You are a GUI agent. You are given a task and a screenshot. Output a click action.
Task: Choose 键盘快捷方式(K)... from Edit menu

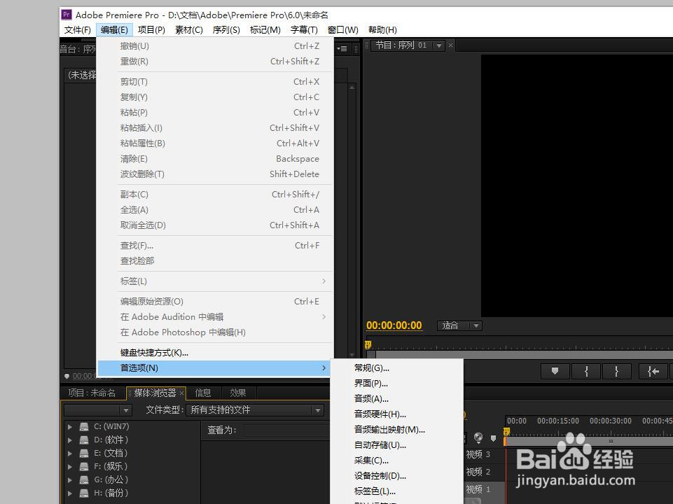coord(216,353)
